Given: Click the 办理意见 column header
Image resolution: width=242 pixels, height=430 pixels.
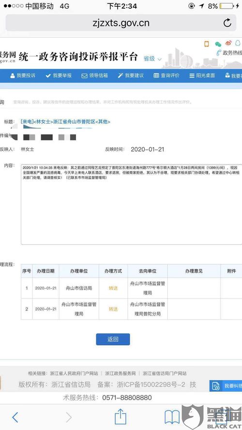Looking at the screenshot, I should click(194, 271).
